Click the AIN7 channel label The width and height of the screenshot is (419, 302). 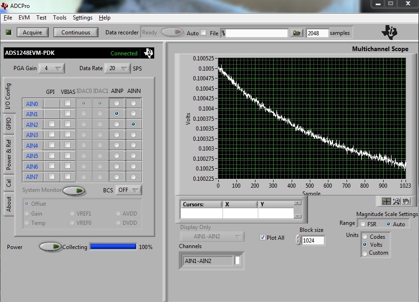point(32,177)
